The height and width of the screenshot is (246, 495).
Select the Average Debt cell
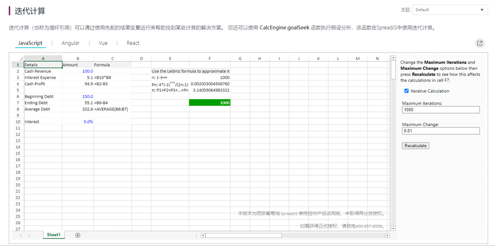tap(43, 109)
